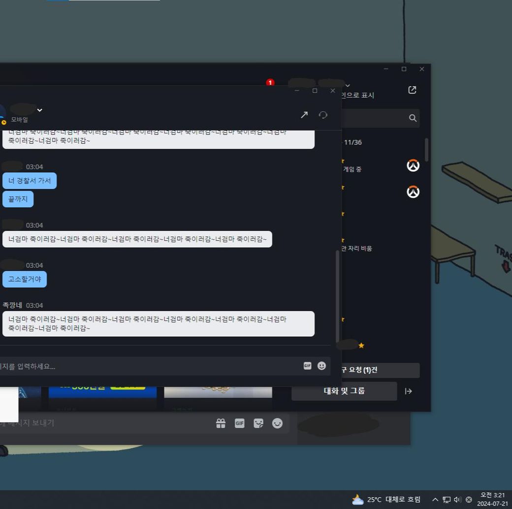512x509 pixels.
Task: Click the external link icon atop friends panel
Action: pos(412,90)
